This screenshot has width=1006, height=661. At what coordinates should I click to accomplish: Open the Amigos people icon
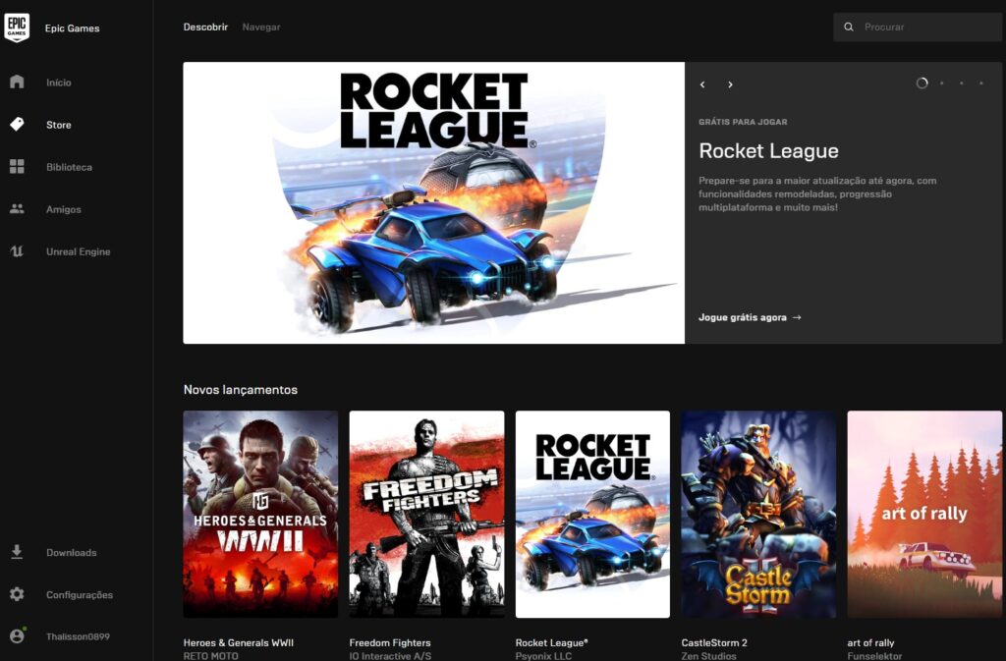click(17, 208)
